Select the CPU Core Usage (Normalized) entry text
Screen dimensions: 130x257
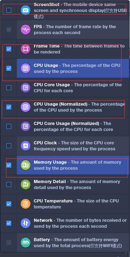73,126
